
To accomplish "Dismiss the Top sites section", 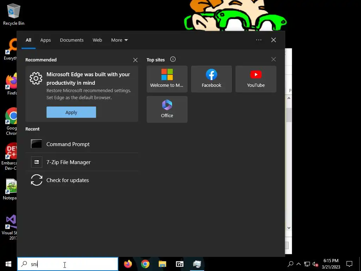I will 274,59.
